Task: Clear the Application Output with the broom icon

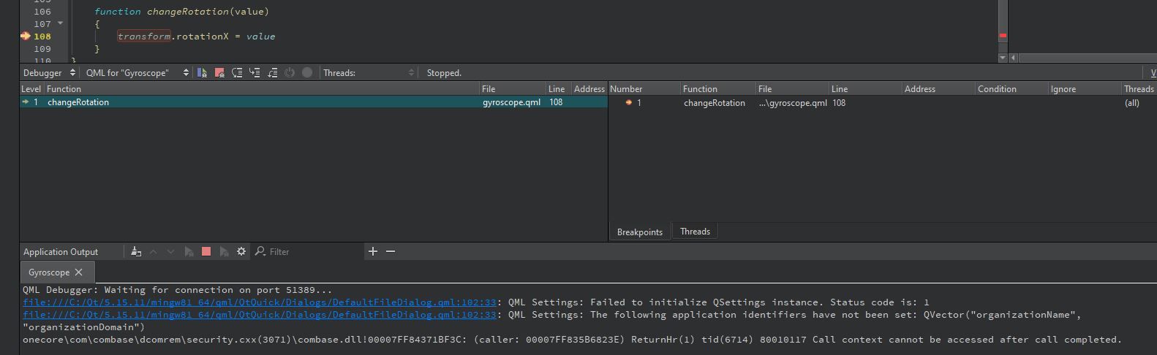Action: pyautogui.click(x=136, y=251)
